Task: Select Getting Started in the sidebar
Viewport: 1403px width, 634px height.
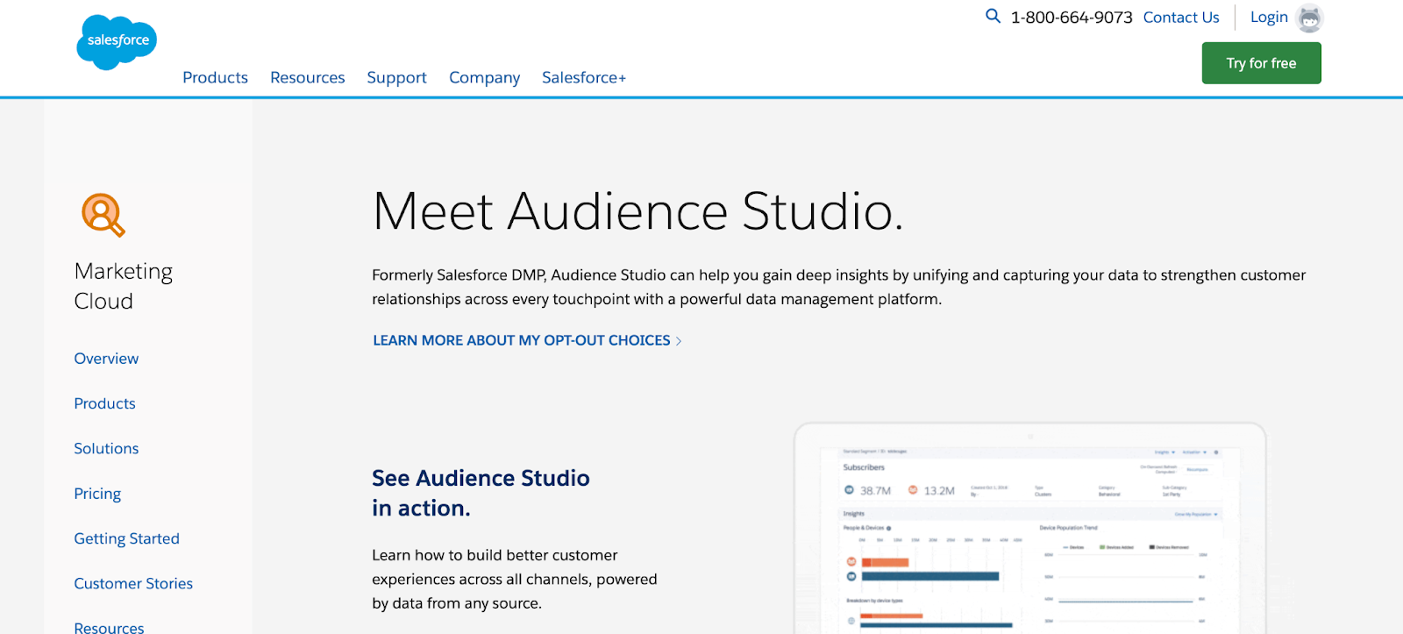Action: click(x=126, y=538)
